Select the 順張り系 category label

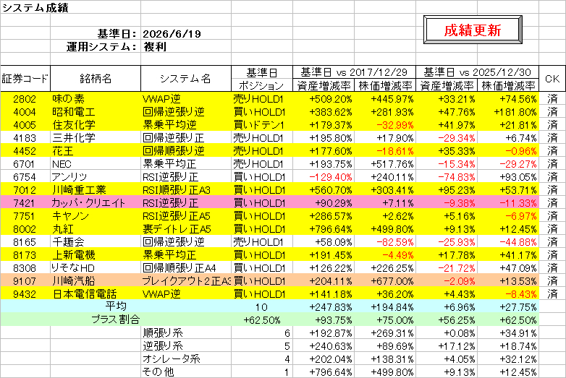[186, 332]
